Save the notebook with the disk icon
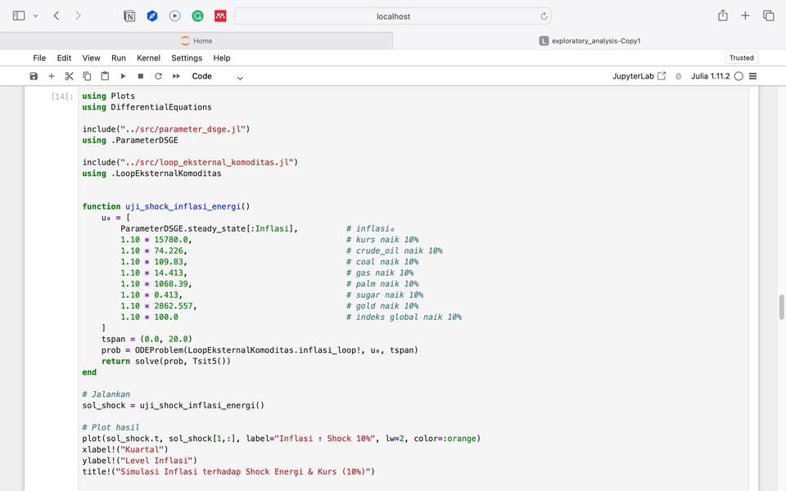Image resolution: width=786 pixels, height=491 pixels. pyautogui.click(x=34, y=76)
